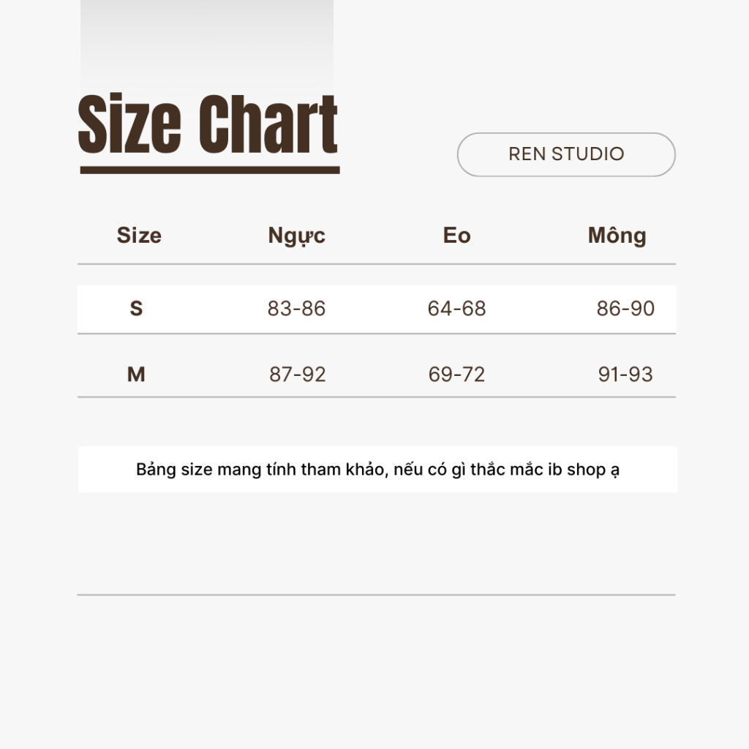Select the divider line below the M row
The height and width of the screenshot is (749, 749).
[376, 397]
